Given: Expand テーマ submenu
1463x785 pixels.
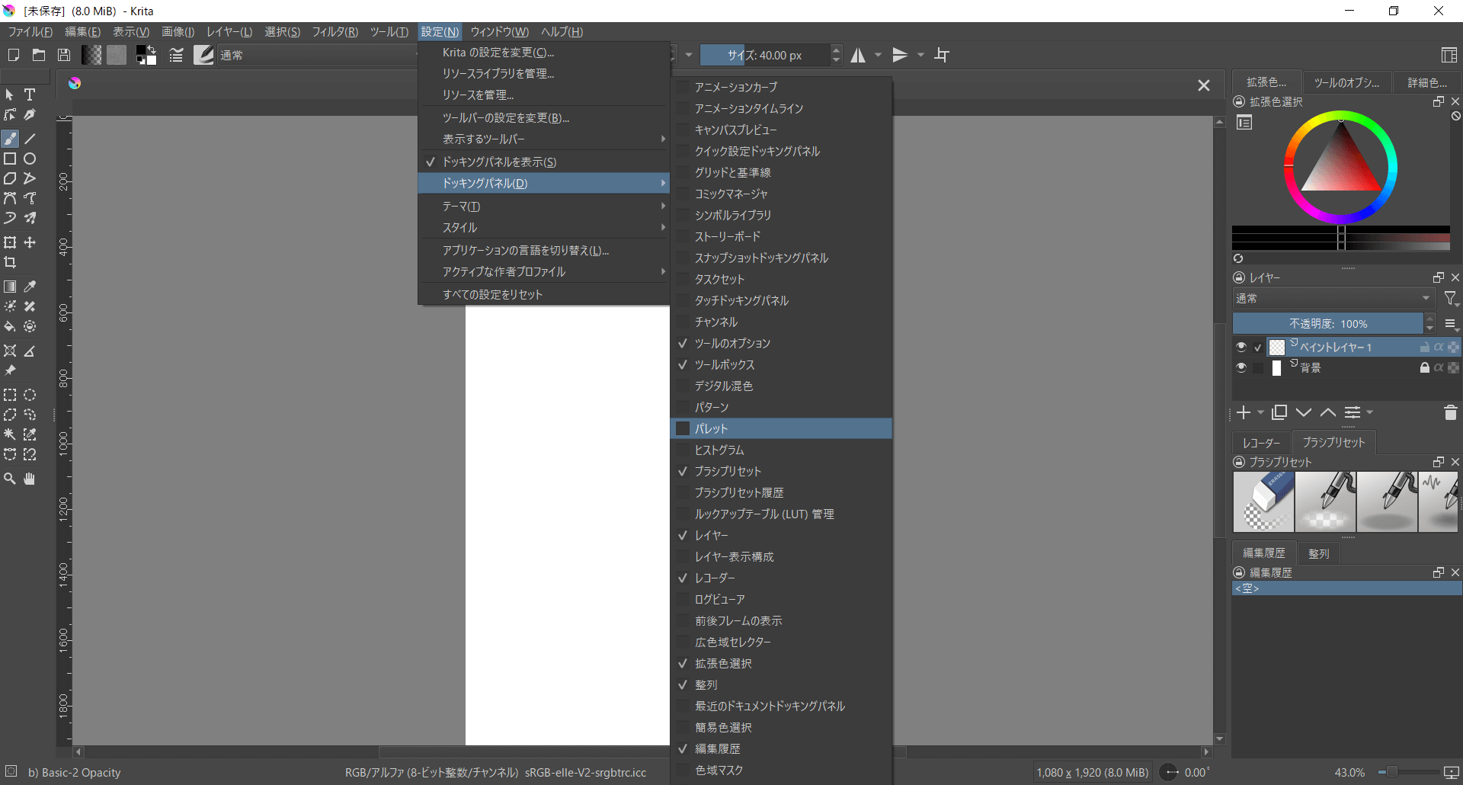Looking at the screenshot, I should (544, 206).
